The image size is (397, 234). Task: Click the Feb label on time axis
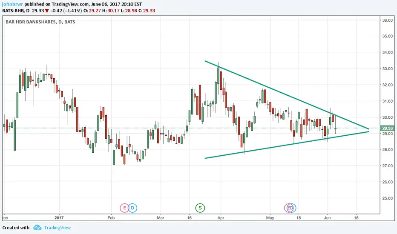tap(111, 218)
